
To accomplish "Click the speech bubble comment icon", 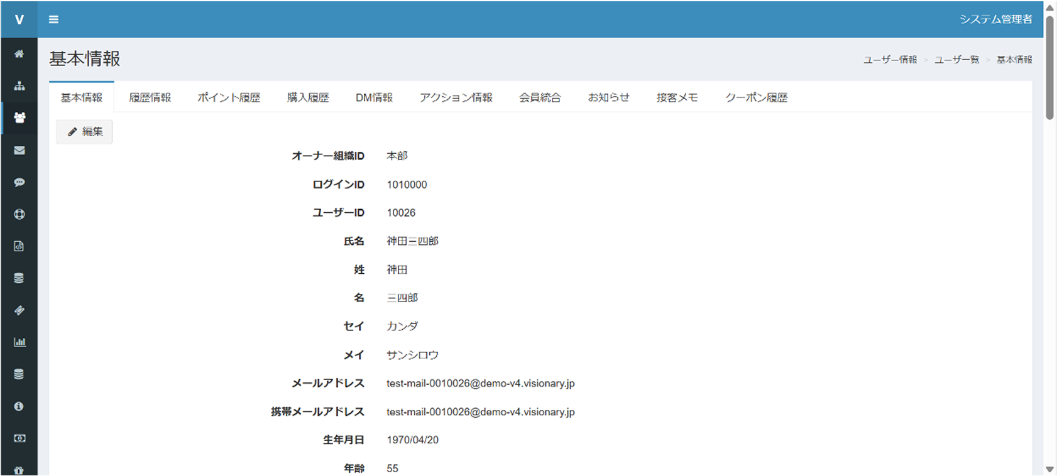I will [x=19, y=182].
